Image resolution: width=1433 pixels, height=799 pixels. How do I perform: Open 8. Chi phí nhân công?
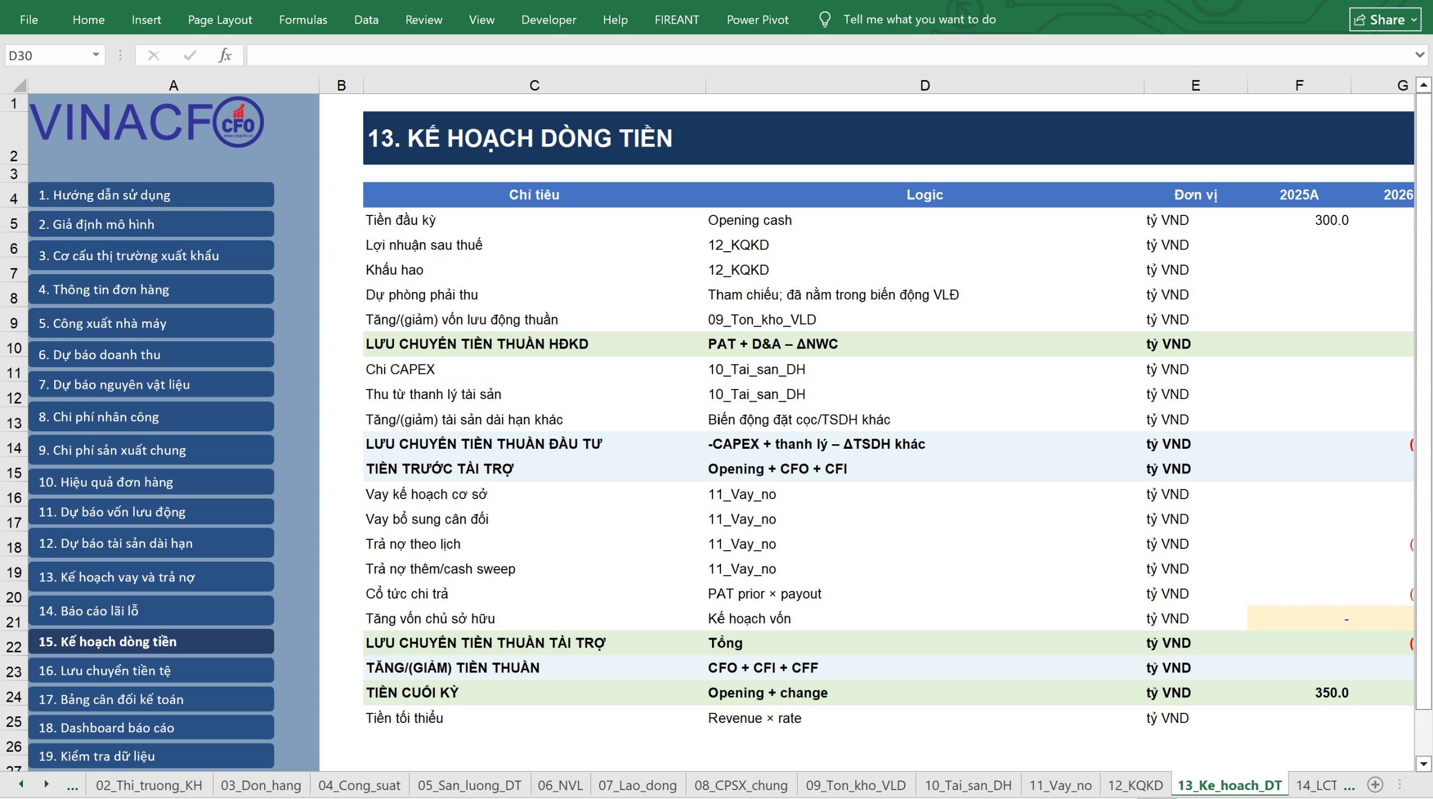point(151,417)
